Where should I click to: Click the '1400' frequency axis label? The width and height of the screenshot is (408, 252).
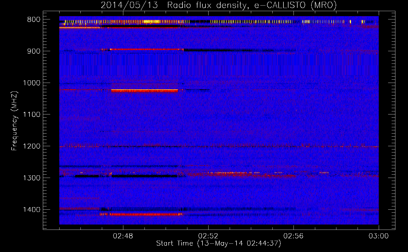pos(32,210)
